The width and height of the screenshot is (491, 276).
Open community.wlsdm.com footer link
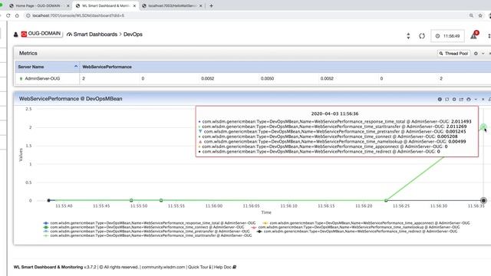pyautogui.click(x=163, y=267)
